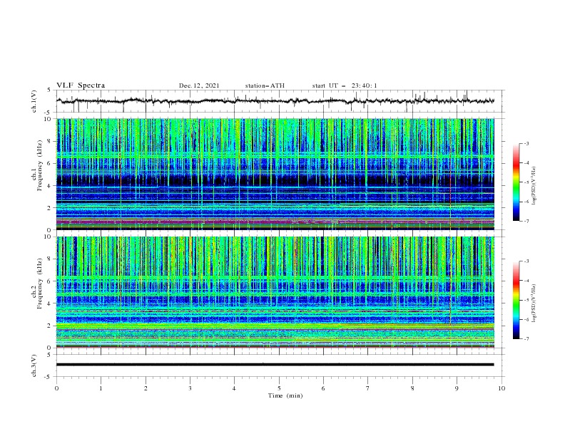565x436 pixels.
Task: Click the "-7" label on ch.2 color scale
Action: [x=526, y=339]
